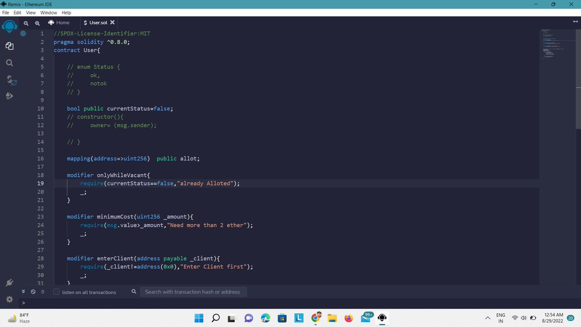The image size is (581, 327).
Task: Click the pending transactions count 0
Action: point(43,292)
